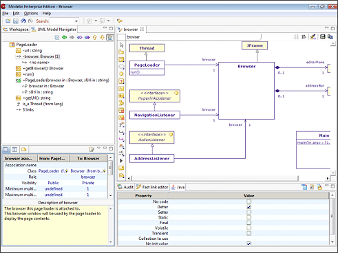Click the paintbrush style icon in diagram toolbar

point(313,36)
